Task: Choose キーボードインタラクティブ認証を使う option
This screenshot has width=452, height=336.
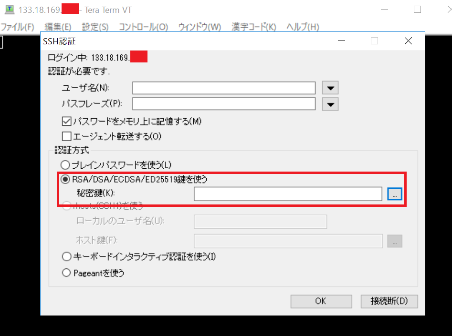Action: coord(67,257)
